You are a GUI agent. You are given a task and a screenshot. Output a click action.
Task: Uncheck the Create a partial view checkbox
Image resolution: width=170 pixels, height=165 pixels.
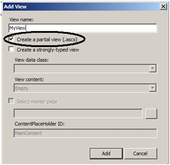[x=11, y=39]
